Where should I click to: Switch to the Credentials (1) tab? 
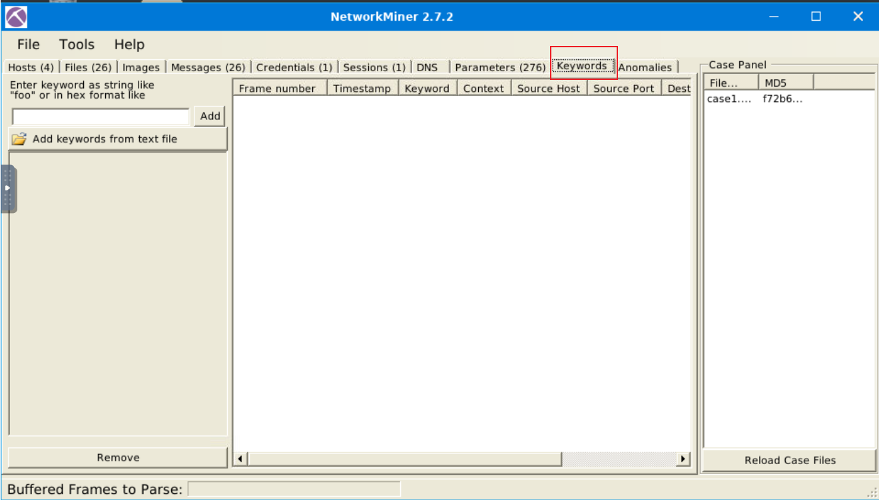294,67
